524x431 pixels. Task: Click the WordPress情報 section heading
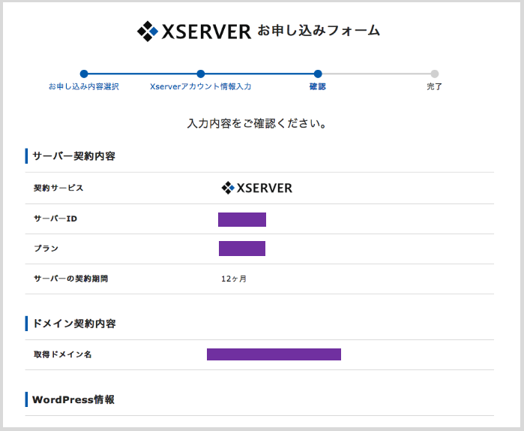click(x=73, y=399)
